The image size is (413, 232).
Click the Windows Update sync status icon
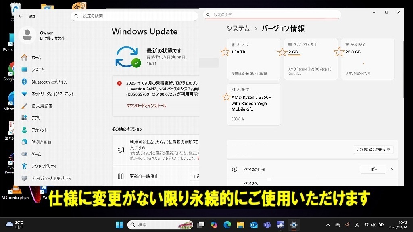(128, 56)
